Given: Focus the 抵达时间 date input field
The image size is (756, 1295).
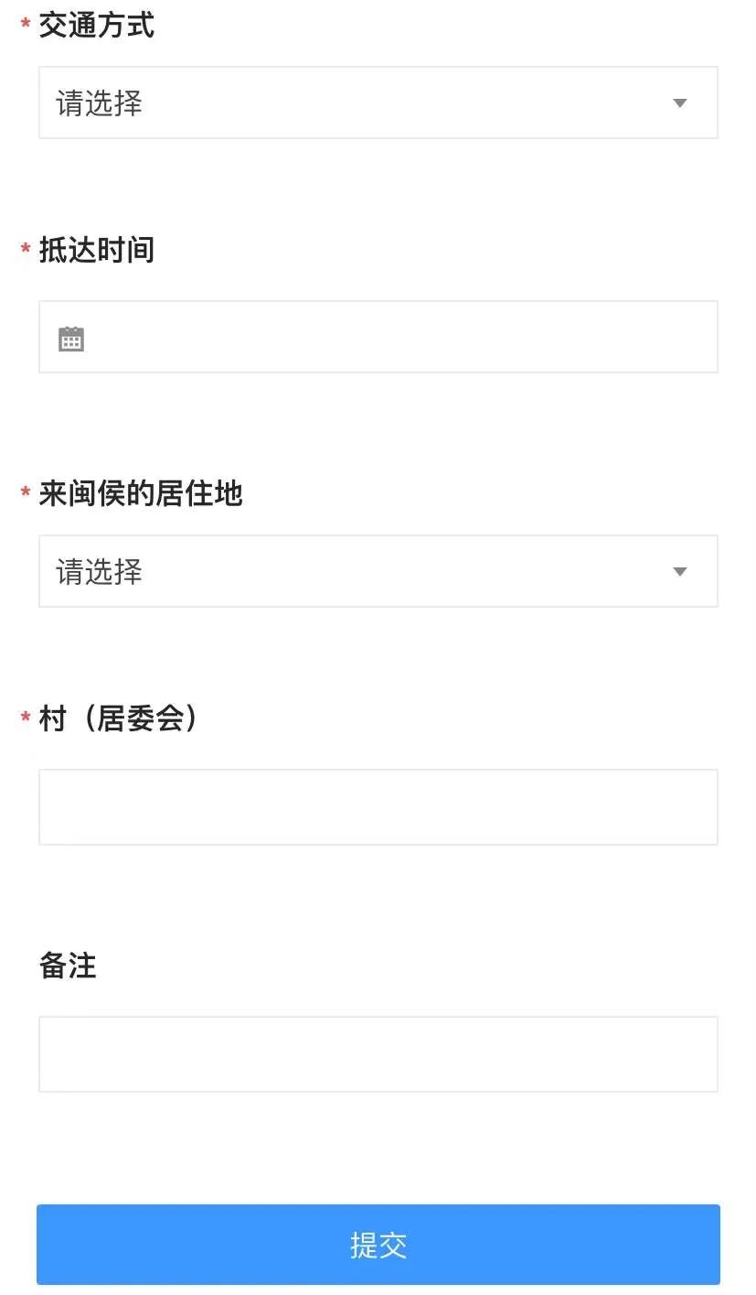Looking at the screenshot, I should [393, 337].
